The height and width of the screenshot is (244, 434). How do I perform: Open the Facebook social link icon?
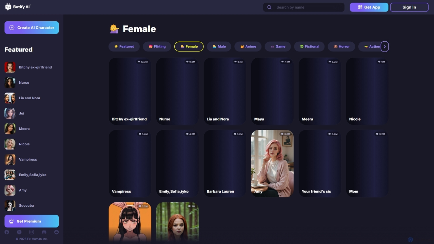pos(7,232)
